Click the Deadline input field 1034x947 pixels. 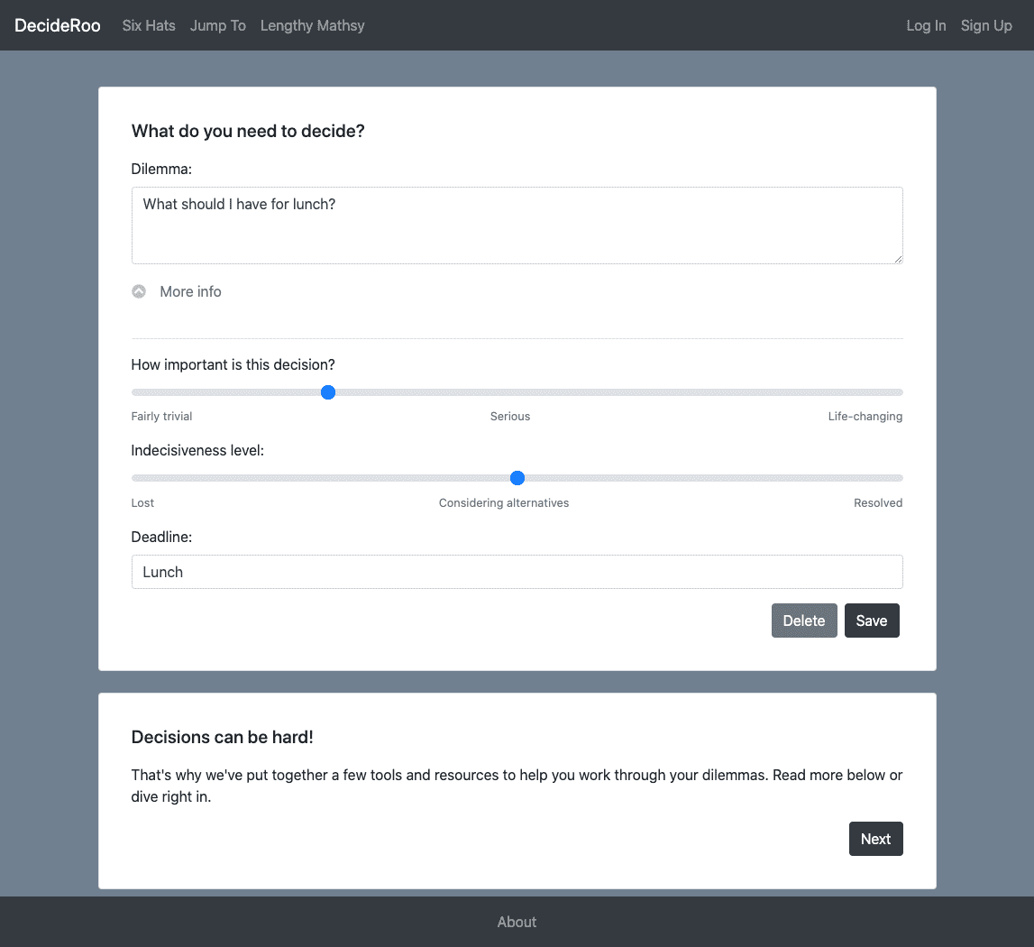pyautogui.click(x=517, y=572)
